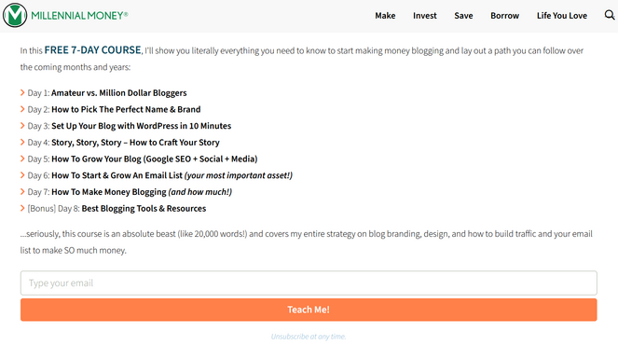This screenshot has width=618, height=345.
Task: Open the Life You Love menu
Action: tap(562, 16)
